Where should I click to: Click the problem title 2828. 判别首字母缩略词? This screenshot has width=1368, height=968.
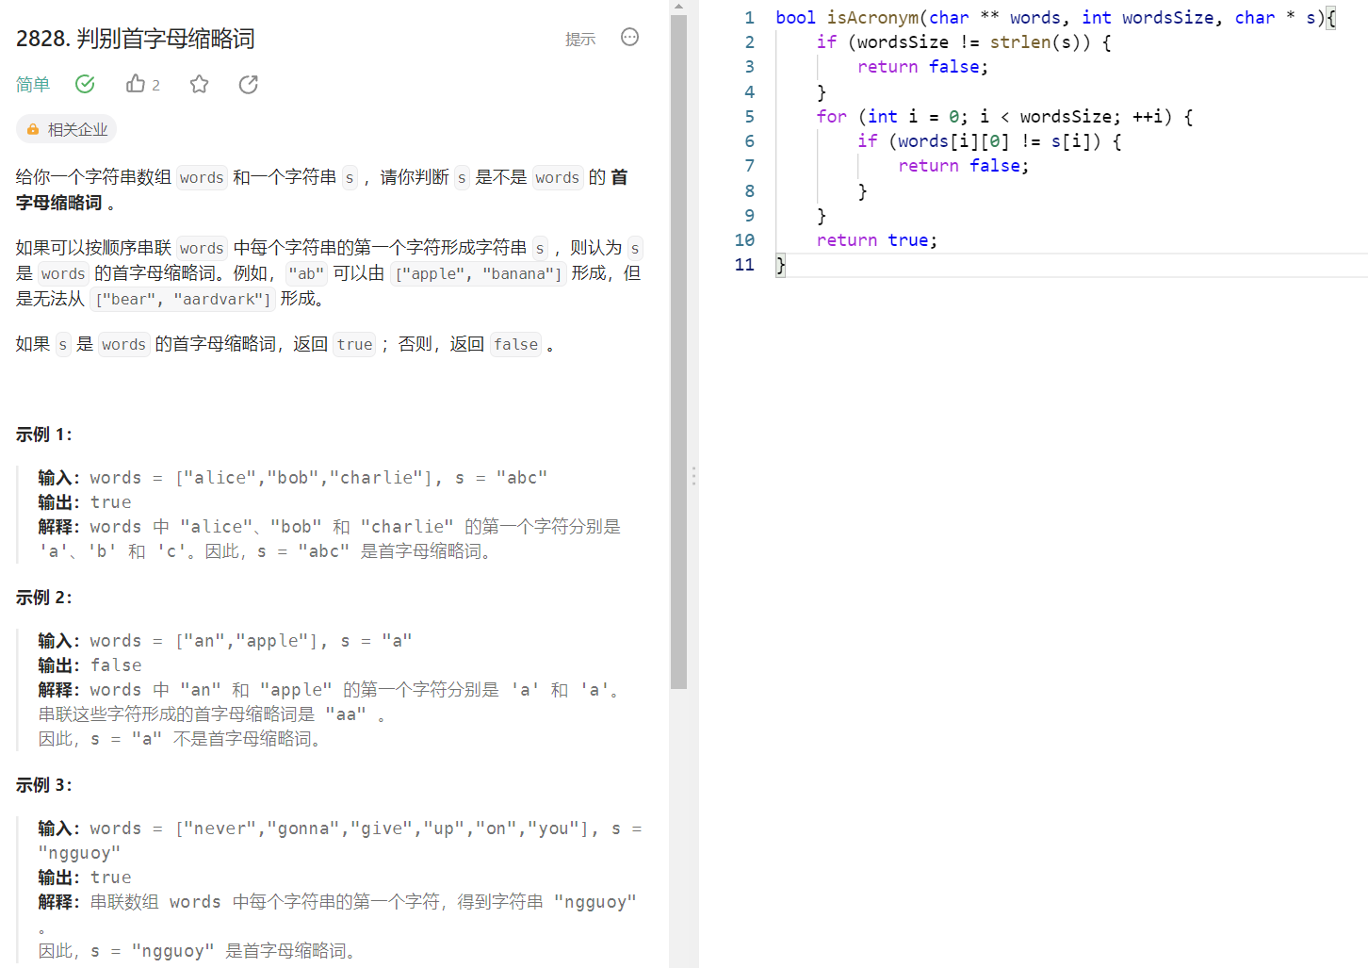click(x=136, y=39)
